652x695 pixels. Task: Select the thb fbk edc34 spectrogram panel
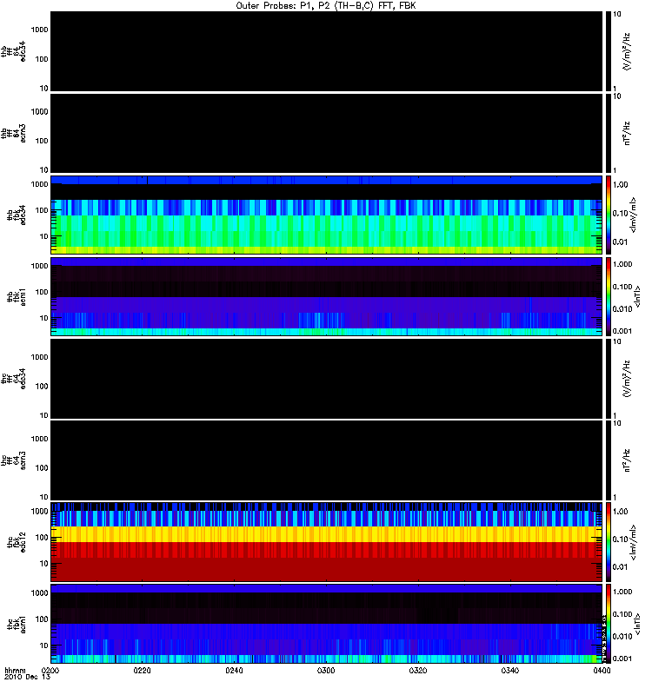point(326,215)
